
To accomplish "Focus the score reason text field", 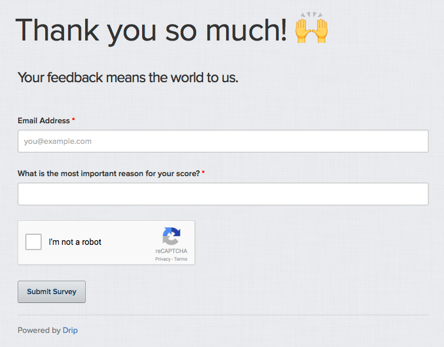I will (x=223, y=194).
